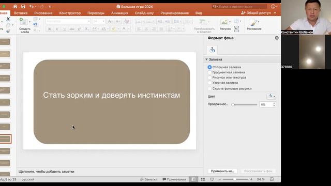The width and height of the screenshot is (331, 186).
Task: Click the search in presentation field
Action: [239, 7]
